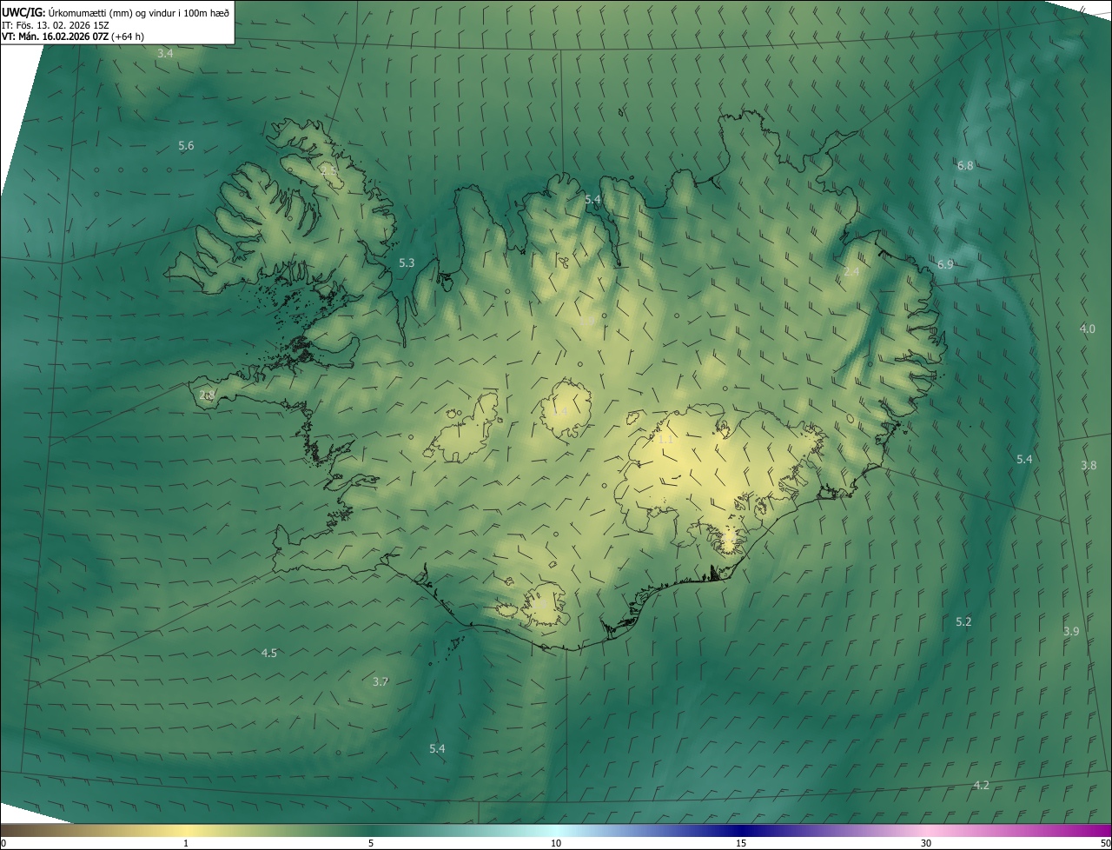Click the map value 3.7
1112x850 pixels.
click(x=380, y=682)
